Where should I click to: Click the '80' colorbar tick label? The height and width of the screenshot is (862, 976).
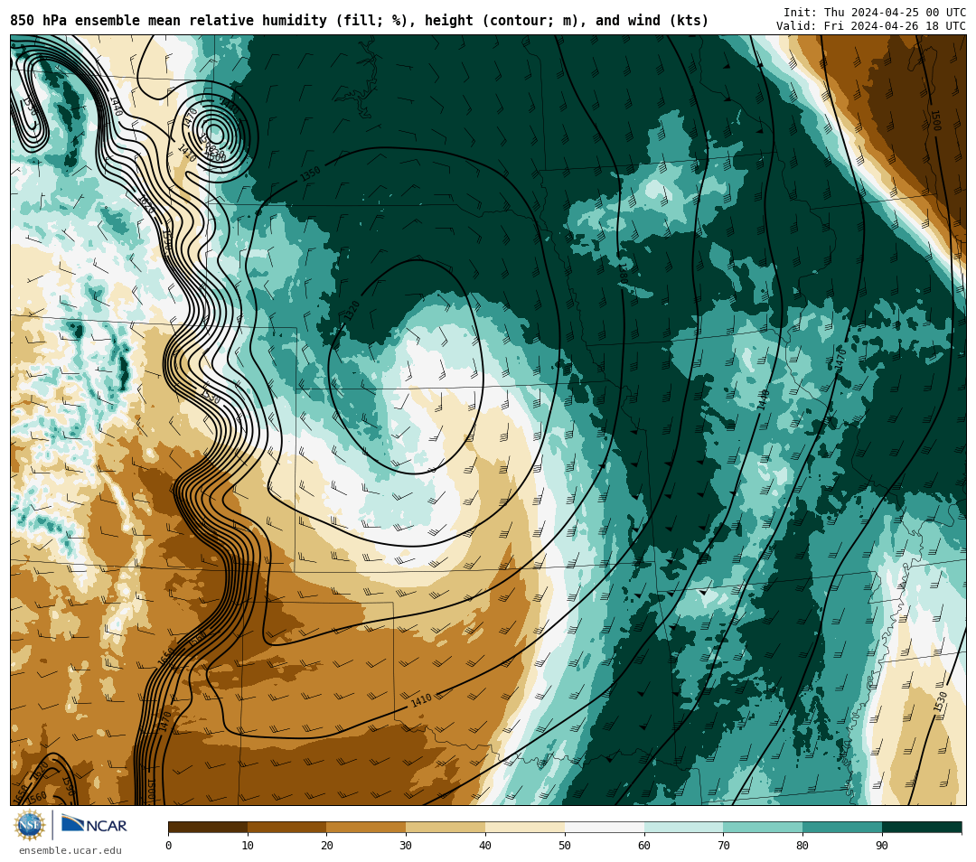802,845
